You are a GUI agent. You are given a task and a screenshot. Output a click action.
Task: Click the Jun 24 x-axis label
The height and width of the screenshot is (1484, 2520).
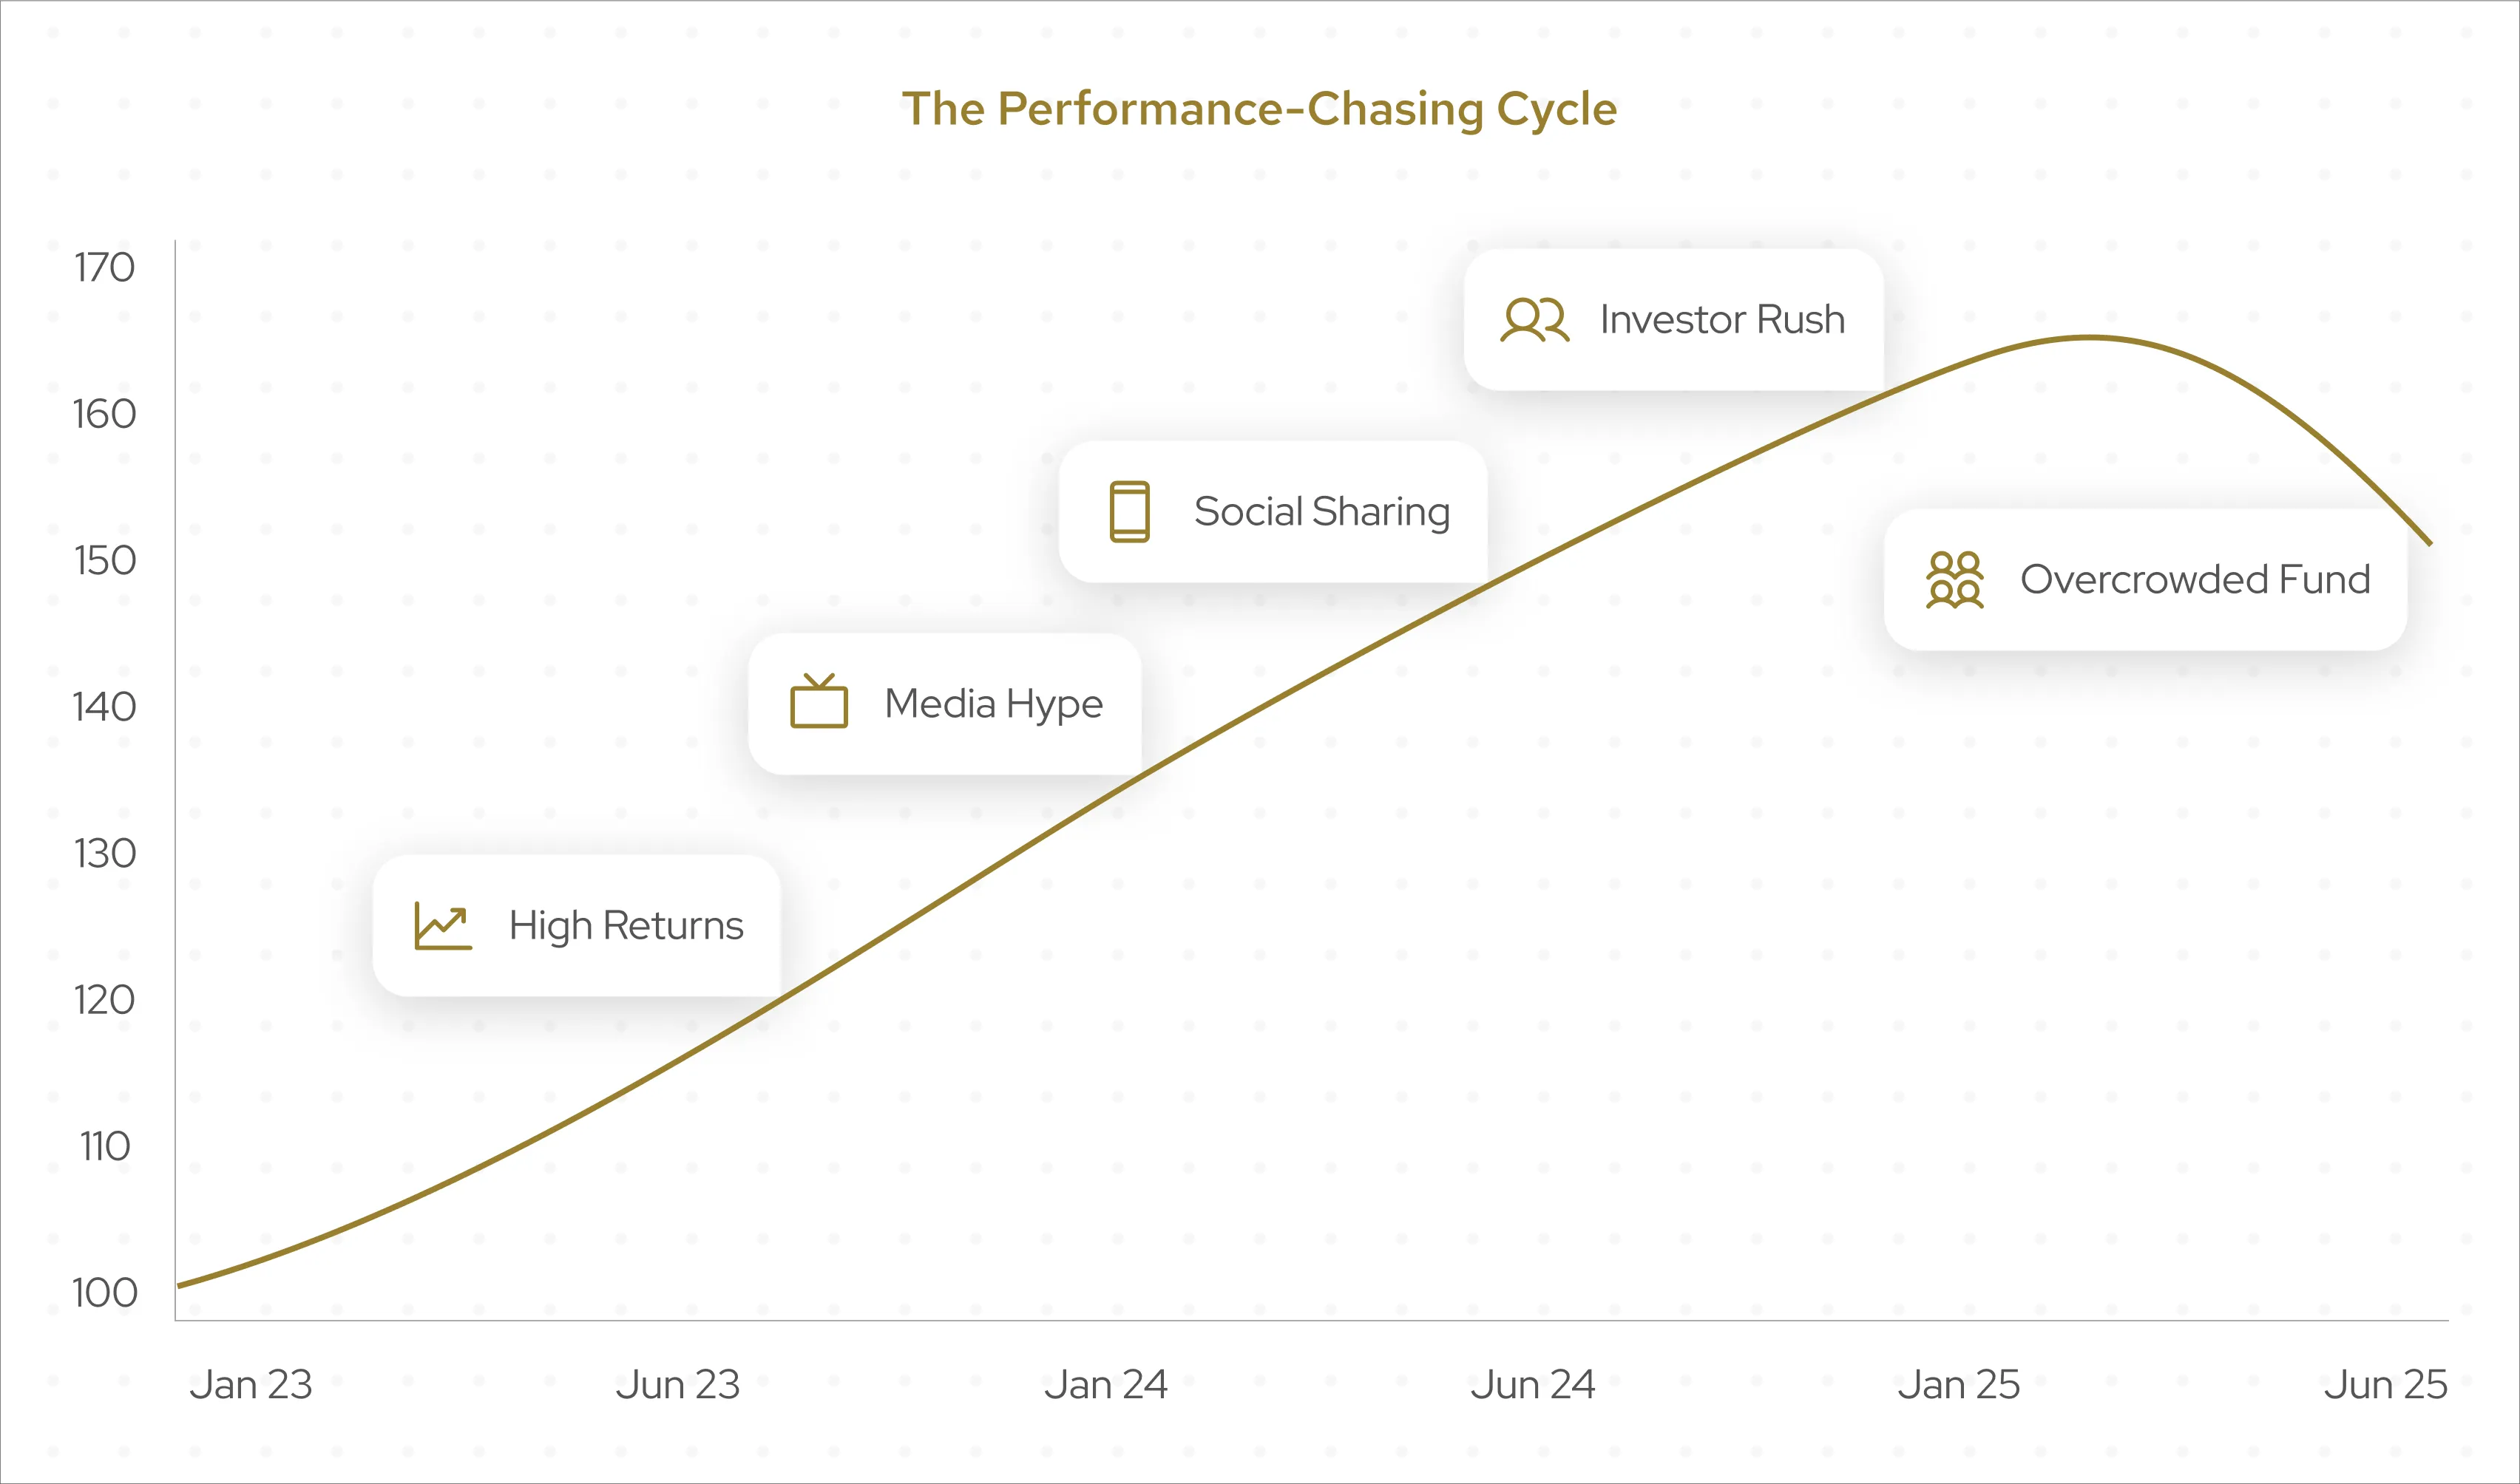click(1533, 1385)
